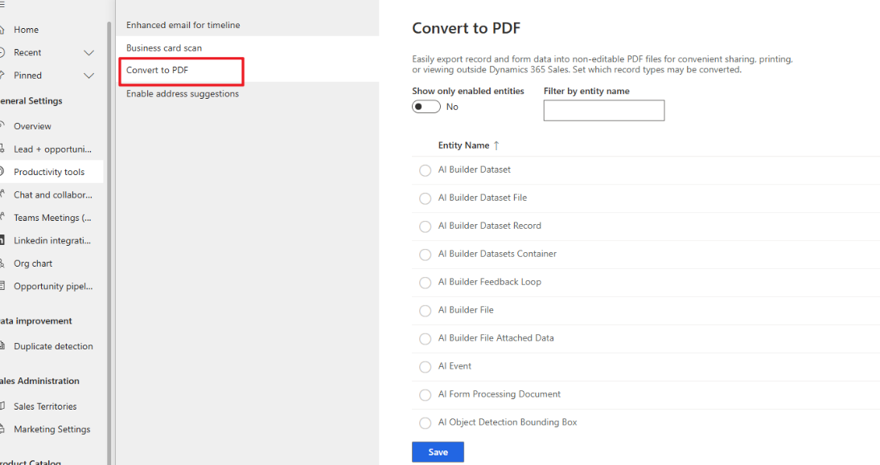The height and width of the screenshot is (465, 880).
Task: Click AI Builder File Attached Data text
Action: point(496,338)
